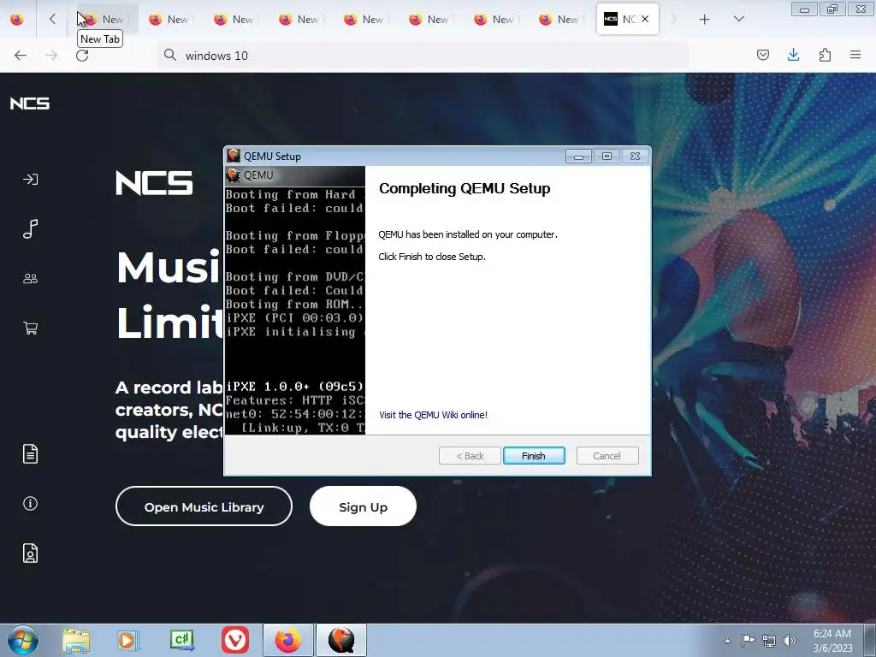Click the QEMU taskbar icon

coord(341,640)
